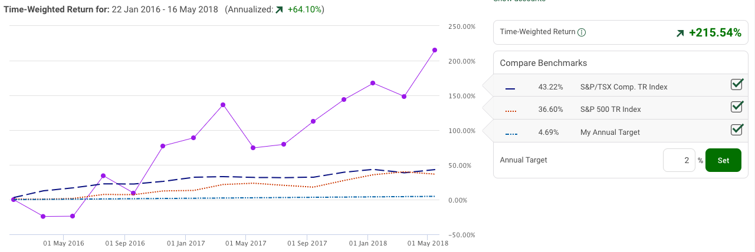Click the 4.69% annual target value
The image size is (755, 252).
549,132
